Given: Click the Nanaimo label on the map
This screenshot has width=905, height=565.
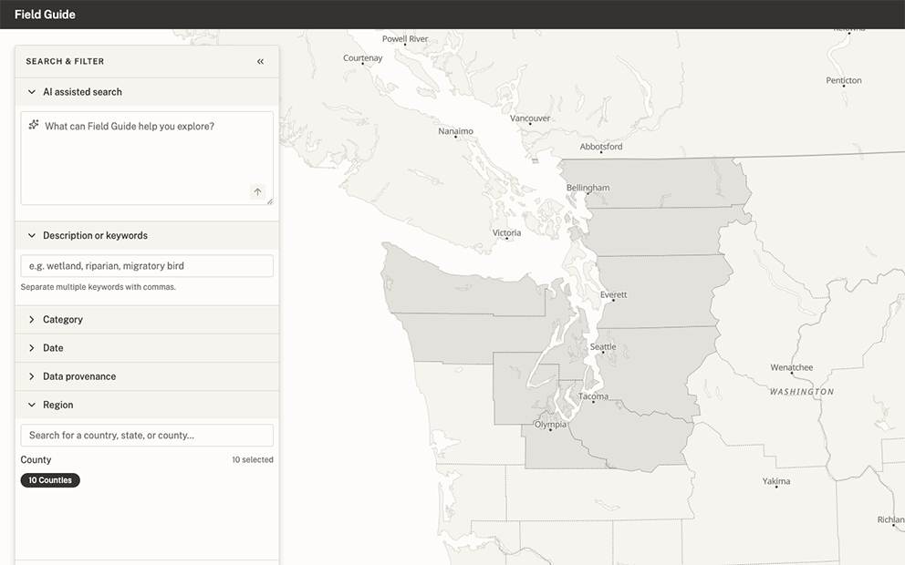Looking at the screenshot, I should coord(455,131).
